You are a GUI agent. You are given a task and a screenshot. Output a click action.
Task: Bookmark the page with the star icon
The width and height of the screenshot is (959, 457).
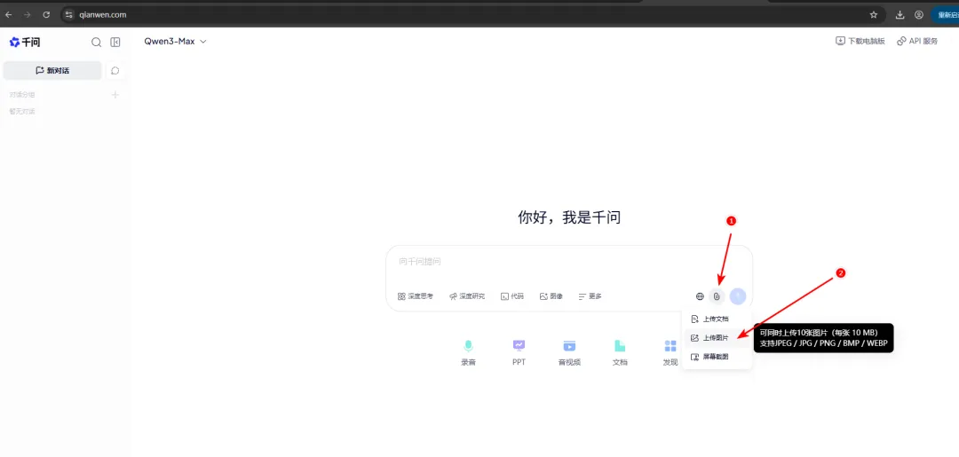click(x=874, y=14)
